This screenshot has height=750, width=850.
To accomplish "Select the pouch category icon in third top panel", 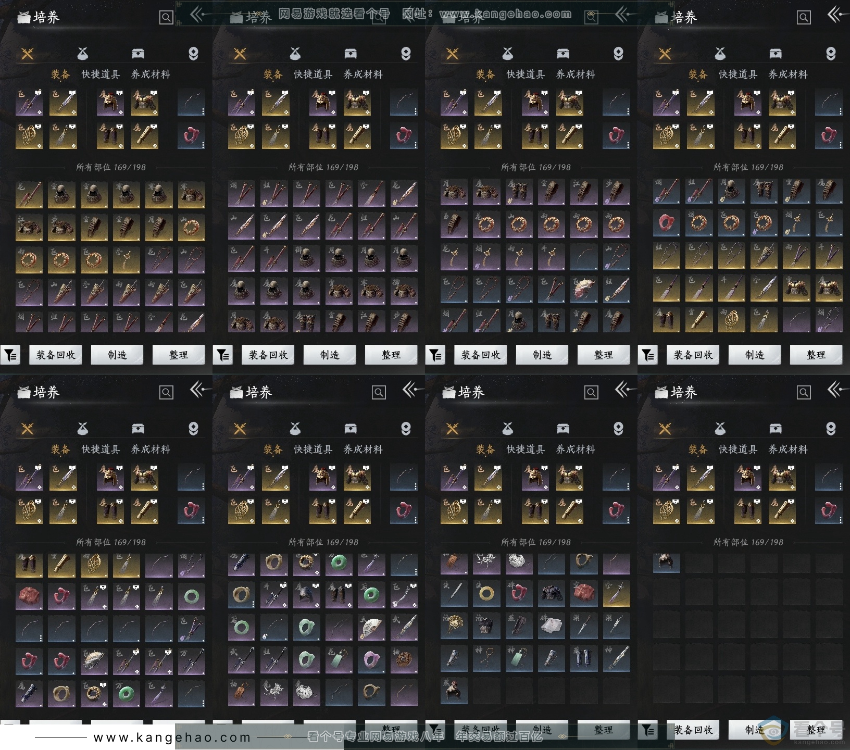I will pyautogui.click(x=508, y=54).
